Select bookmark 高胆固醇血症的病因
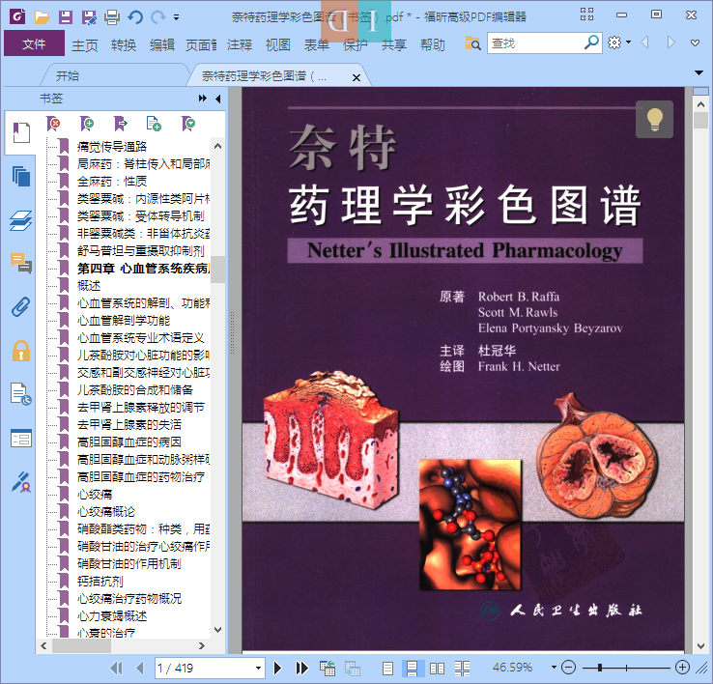 129,442
